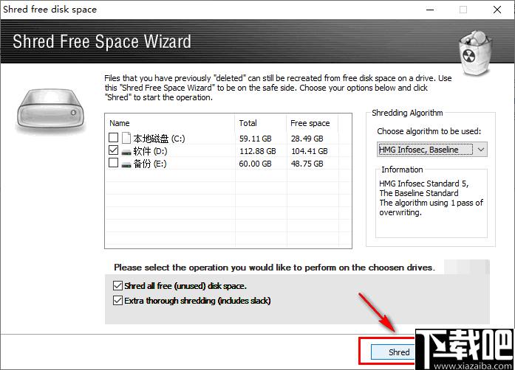This screenshot has height=370, width=515.
Task: Close the Shred free disk space window
Action: click(497, 10)
